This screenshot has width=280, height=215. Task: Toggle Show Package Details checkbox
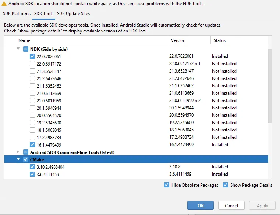tap(226, 185)
